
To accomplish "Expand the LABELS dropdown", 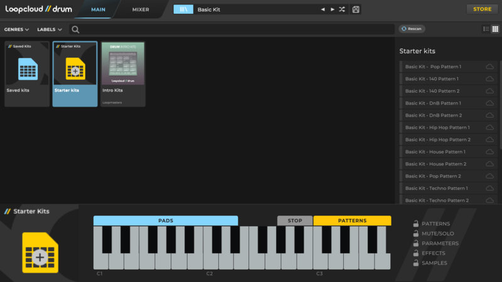I will point(50,29).
